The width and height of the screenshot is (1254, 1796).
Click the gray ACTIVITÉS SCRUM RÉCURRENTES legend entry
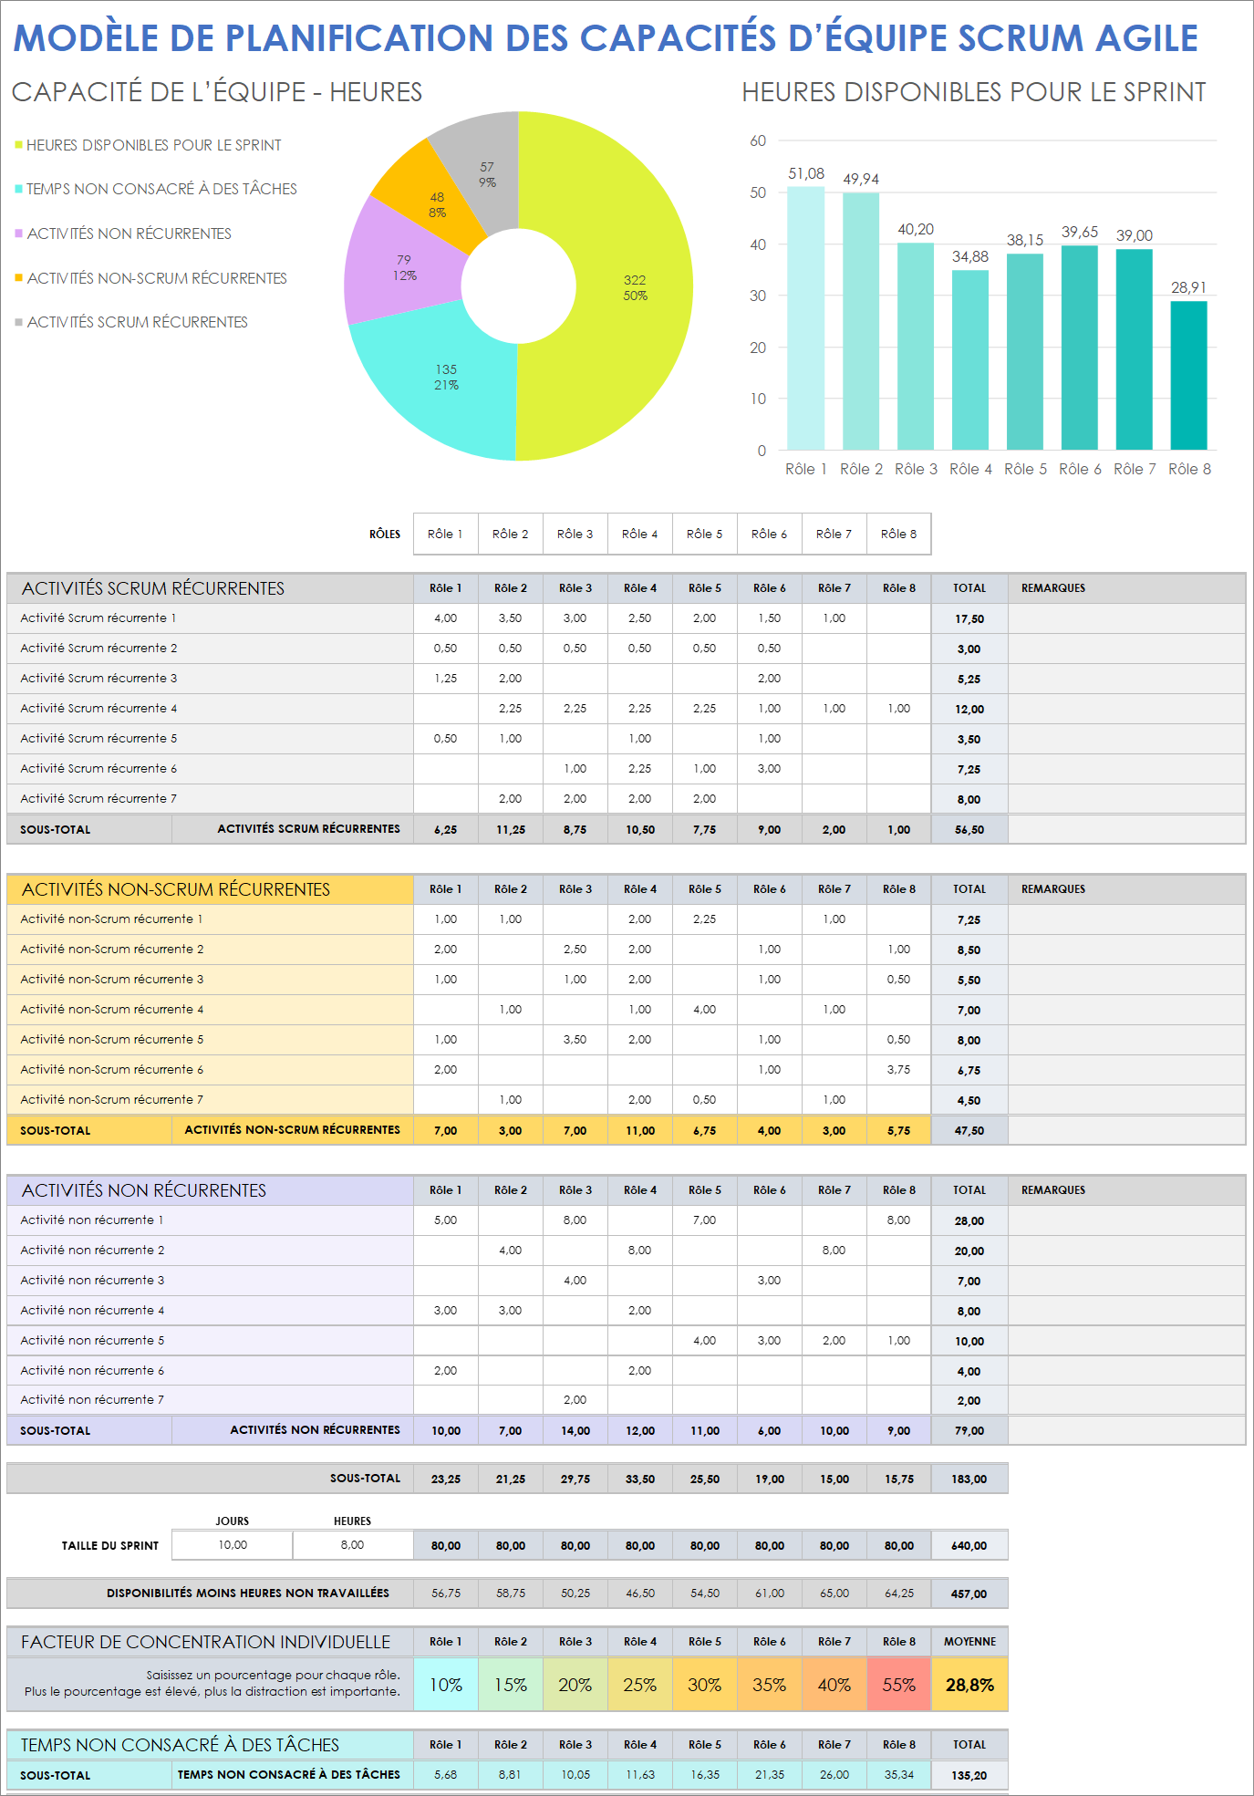pyautogui.click(x=131, y=322)
